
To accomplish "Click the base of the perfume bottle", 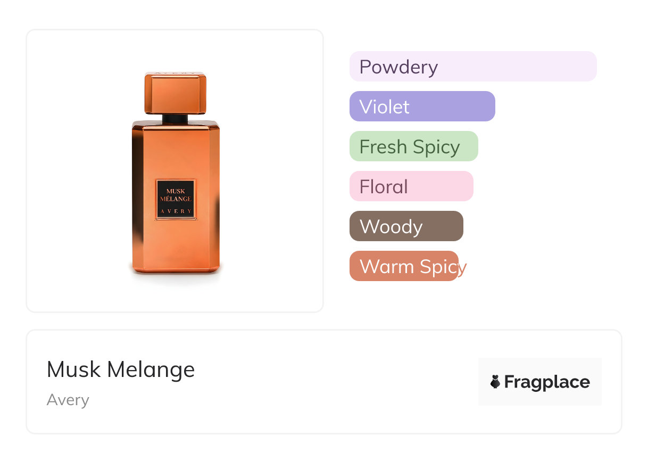I will pyautogui.click(x=175, y=268).
